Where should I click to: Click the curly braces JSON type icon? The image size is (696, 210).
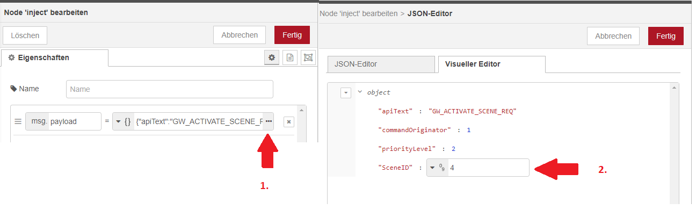pos(127,121)
